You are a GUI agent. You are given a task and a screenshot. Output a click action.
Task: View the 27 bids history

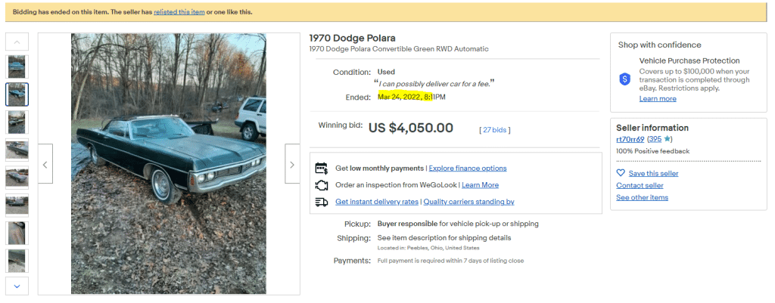coord(495,130)
